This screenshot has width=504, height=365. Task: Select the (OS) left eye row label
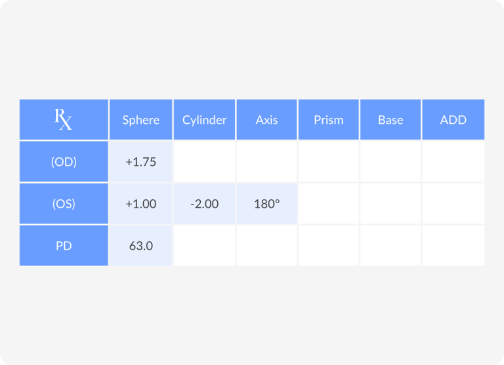[64, 204]
